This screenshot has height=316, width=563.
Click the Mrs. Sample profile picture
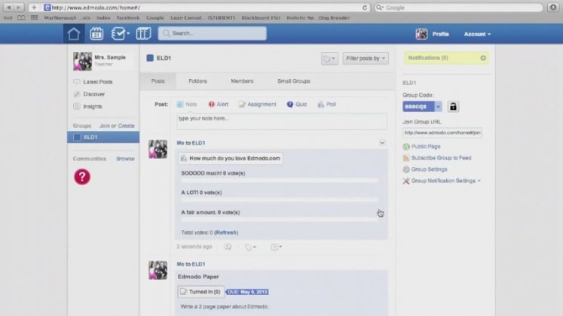tap(83, 61)
